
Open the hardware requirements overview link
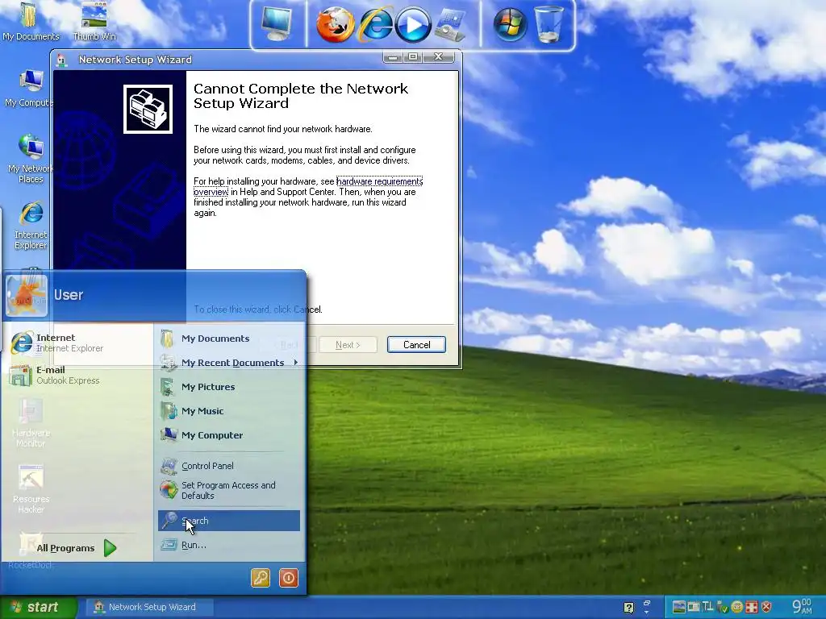coord(379,181)
